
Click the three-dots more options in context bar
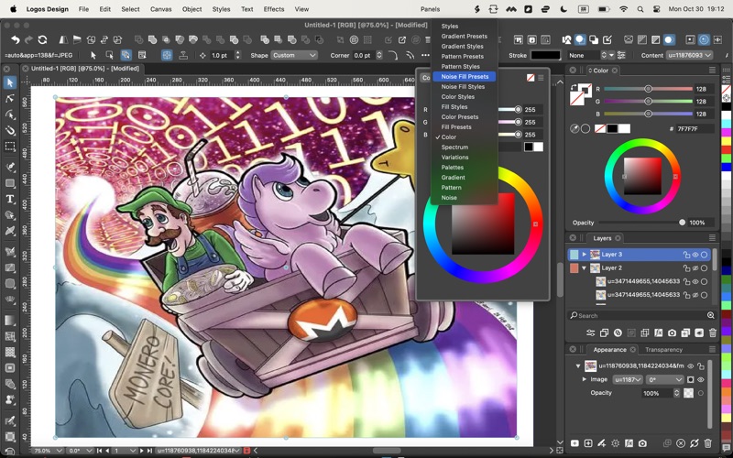(x=425, y=55)
